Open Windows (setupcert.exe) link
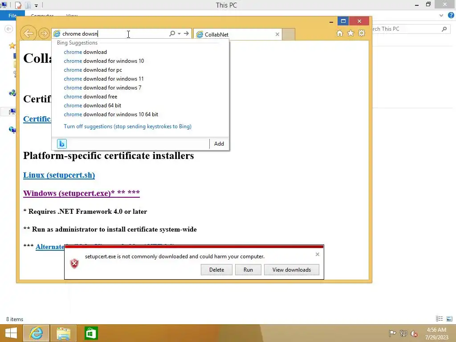The height and width of the screenshot is (342, 456). click(81, 193)
